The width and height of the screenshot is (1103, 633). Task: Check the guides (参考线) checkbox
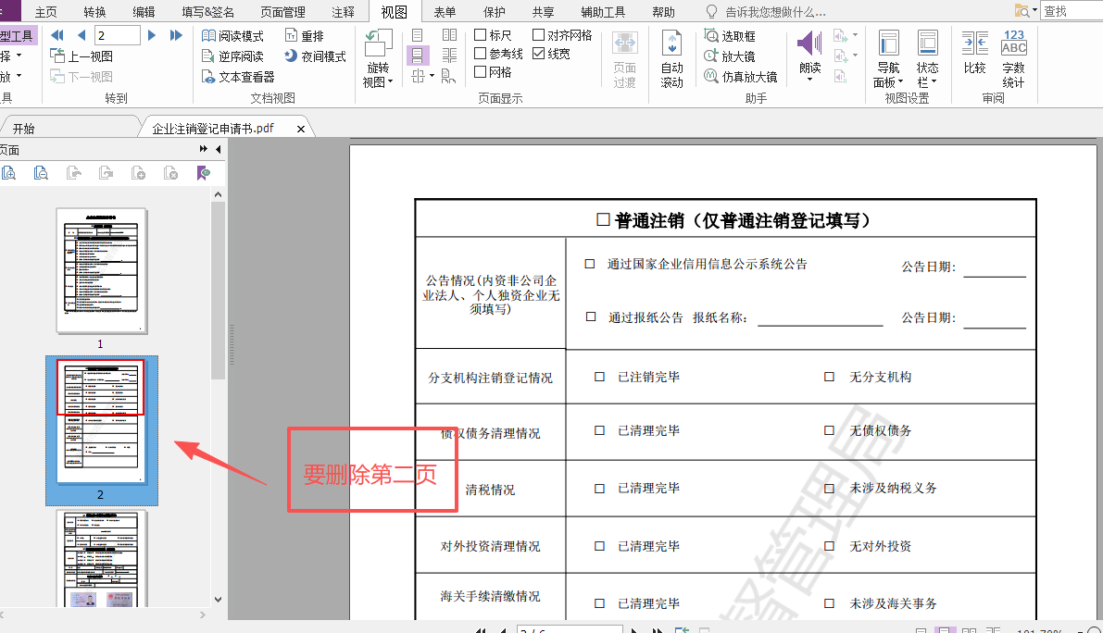481,54
